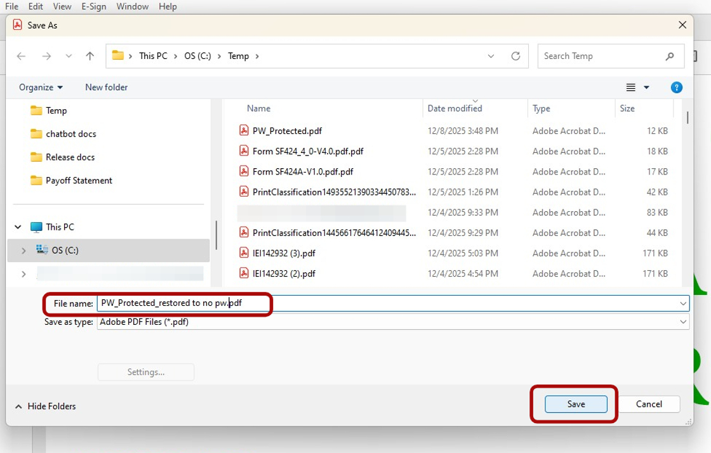The width and height of the screenshot is (711, 453).
Task: Open Save as type combo box
Action: (x=393, y=322)
